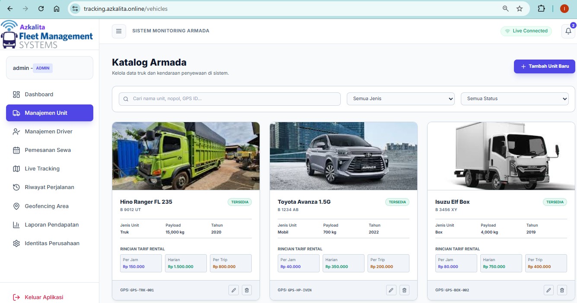
Task: Click the Identitas Perusahaan gear icon
Action: (x=16, y=243)
